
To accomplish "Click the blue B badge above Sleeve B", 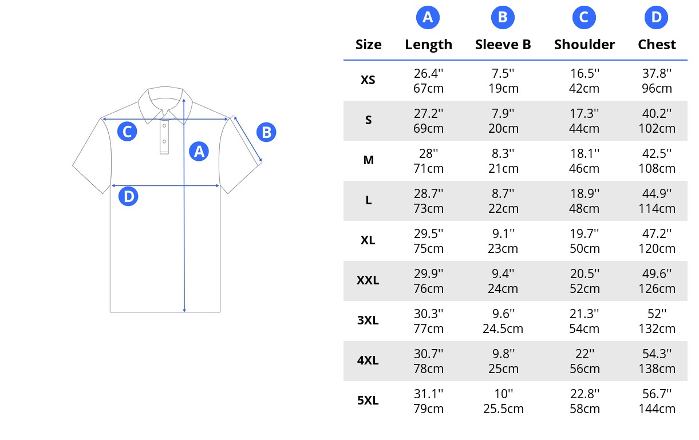I will click(503, 18).
